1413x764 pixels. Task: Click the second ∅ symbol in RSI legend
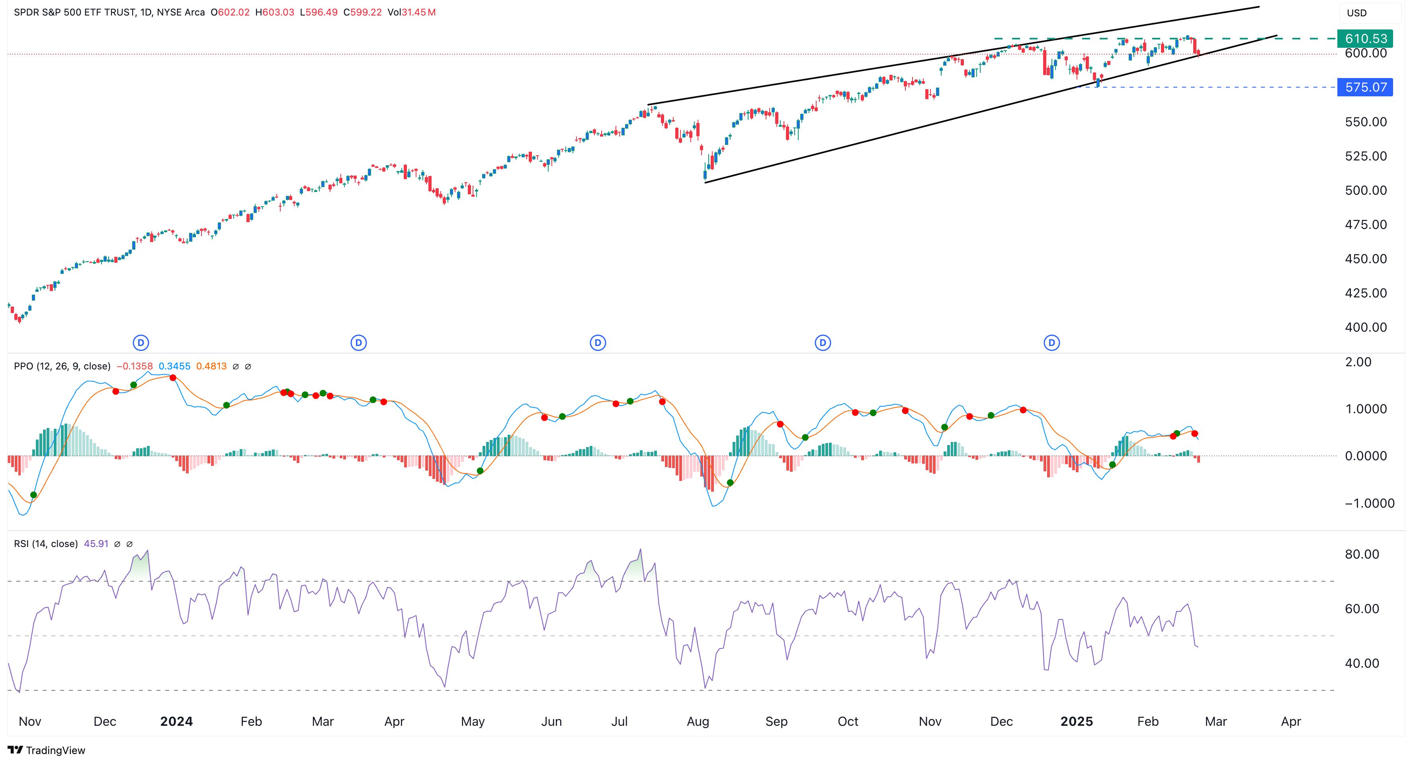pos(129,544)
